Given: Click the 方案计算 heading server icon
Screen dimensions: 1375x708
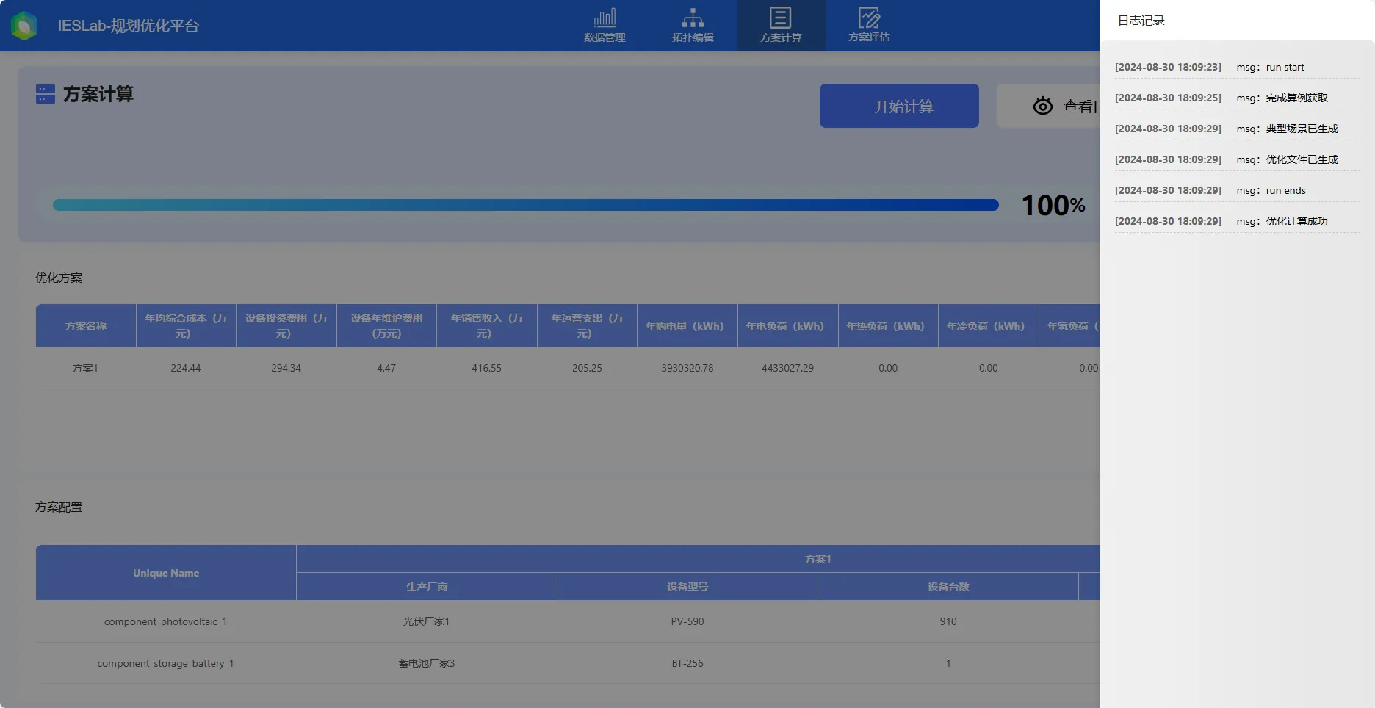Looking at the screenshot, I should click(x=46, y=94).
